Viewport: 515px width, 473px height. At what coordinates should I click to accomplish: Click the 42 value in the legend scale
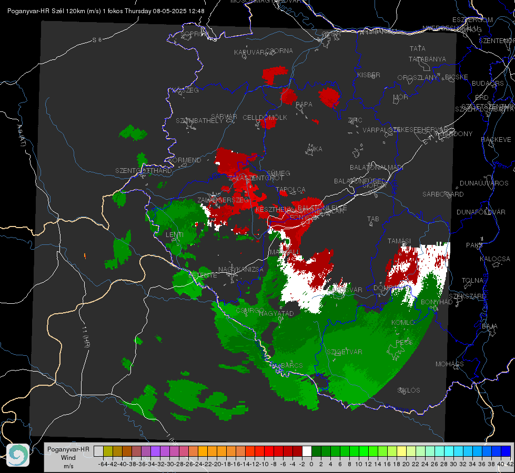click(510, 464)
